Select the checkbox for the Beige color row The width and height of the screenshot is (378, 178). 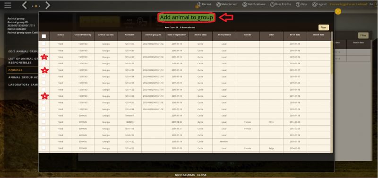(43, 148)
